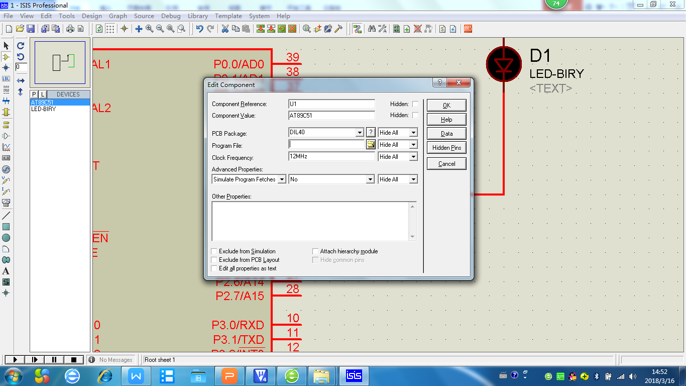The height and width of the screenshot is (386, 686).
Task: Open Simulate Program Fetches property dropdown
Action: point(282,179)
